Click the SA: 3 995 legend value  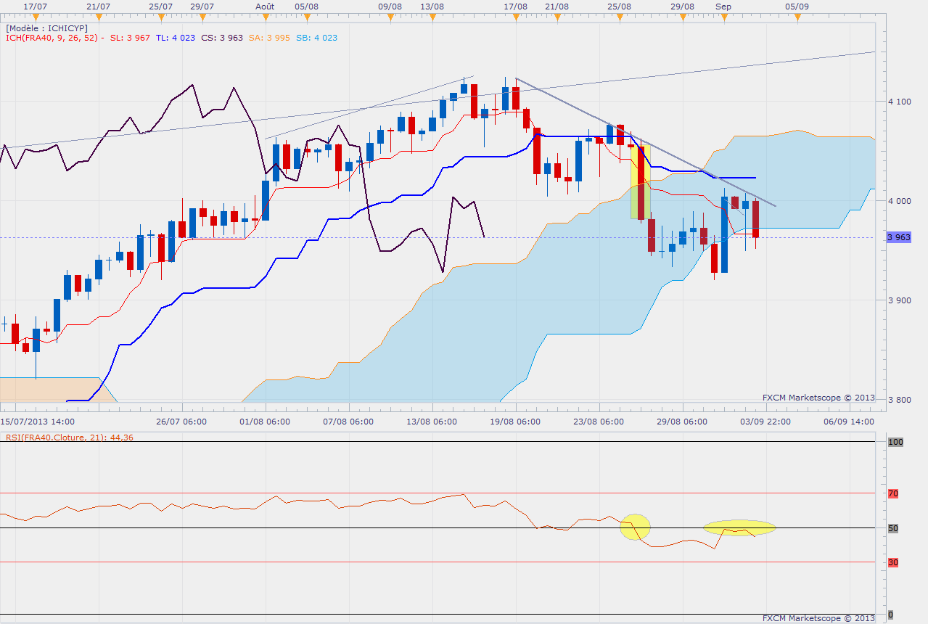[269, 38]
